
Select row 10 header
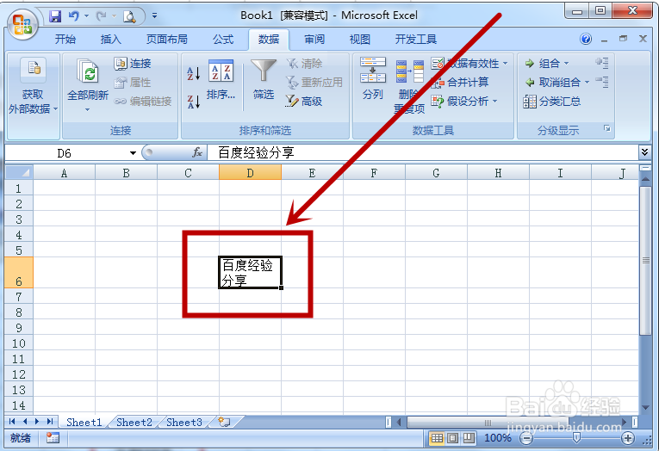pos(19,343)
